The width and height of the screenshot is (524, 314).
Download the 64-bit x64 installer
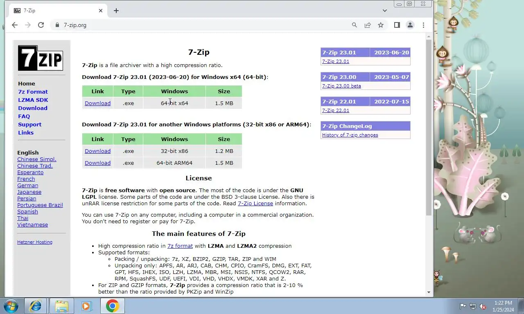tap(97, 103)
